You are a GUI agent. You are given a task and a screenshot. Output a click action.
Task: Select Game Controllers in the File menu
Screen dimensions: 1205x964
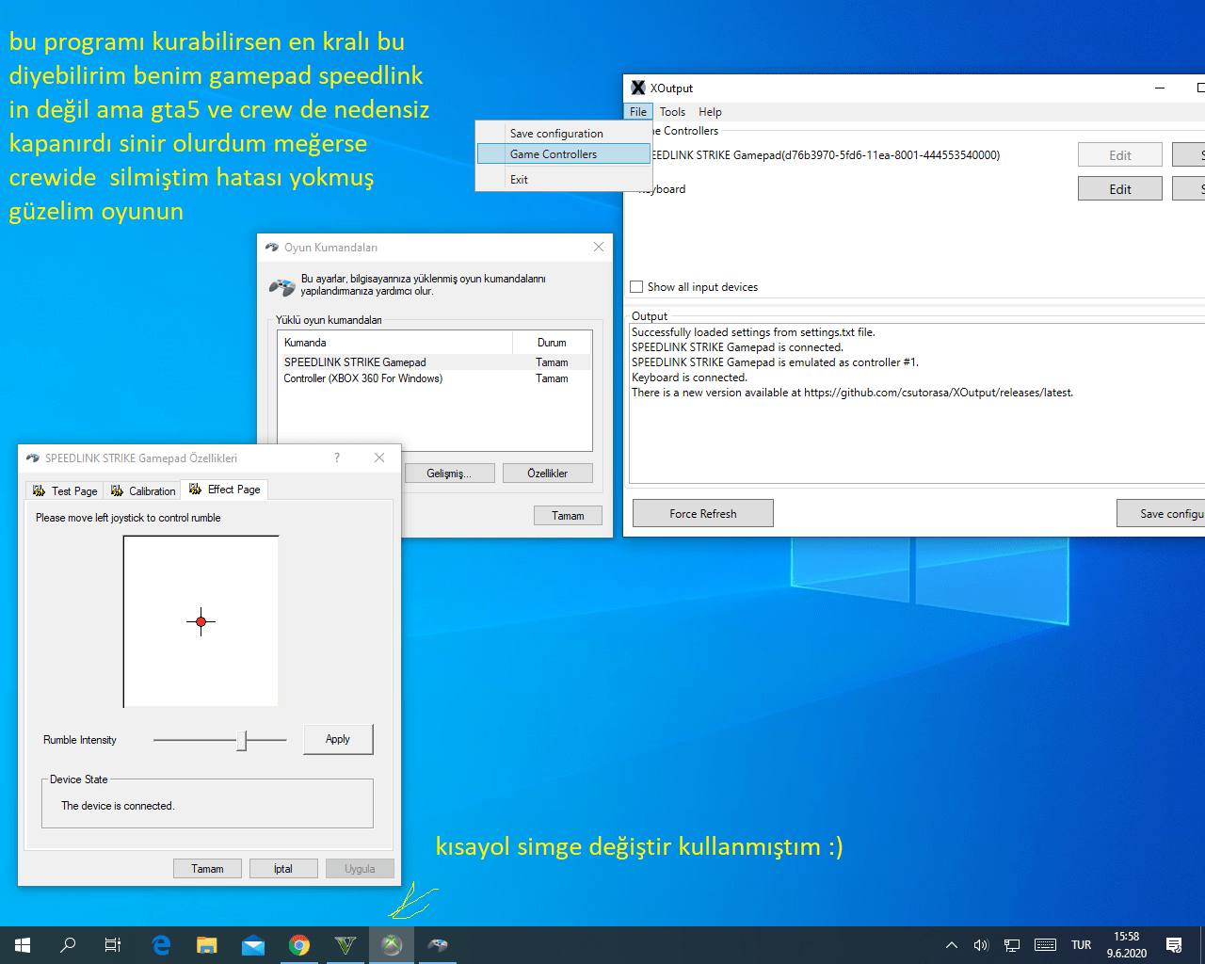click(563, 153)
